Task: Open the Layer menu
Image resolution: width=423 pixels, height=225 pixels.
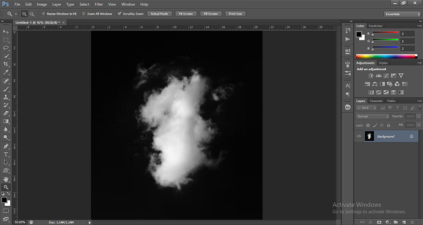Action: pos(57,4)
